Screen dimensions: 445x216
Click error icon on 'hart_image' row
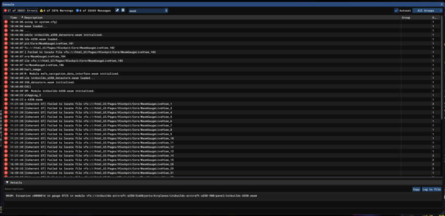click(x=6, y=69)
